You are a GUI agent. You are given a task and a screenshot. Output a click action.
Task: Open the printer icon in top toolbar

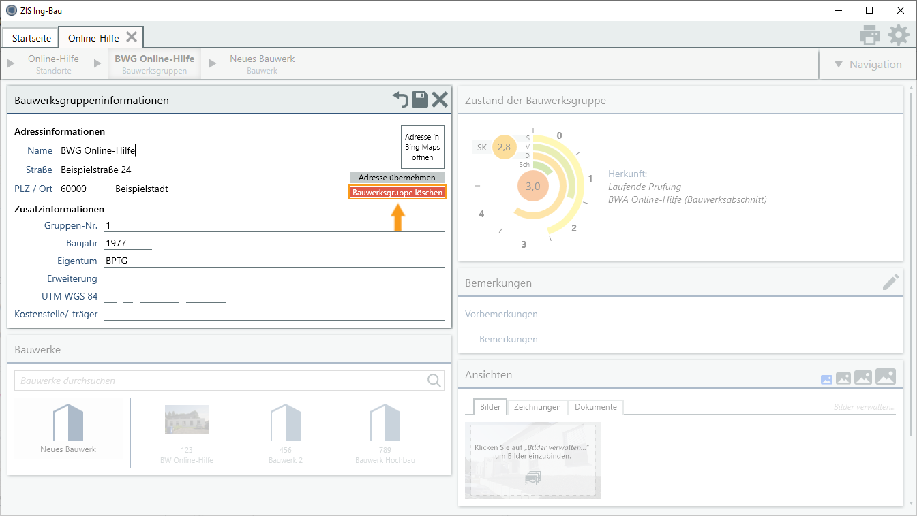[869, 35]
